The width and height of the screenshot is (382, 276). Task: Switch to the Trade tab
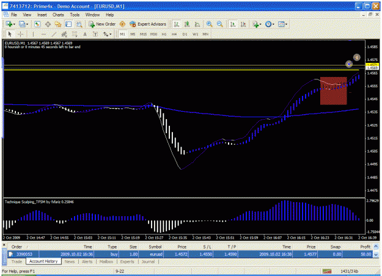tap(17, 261)
